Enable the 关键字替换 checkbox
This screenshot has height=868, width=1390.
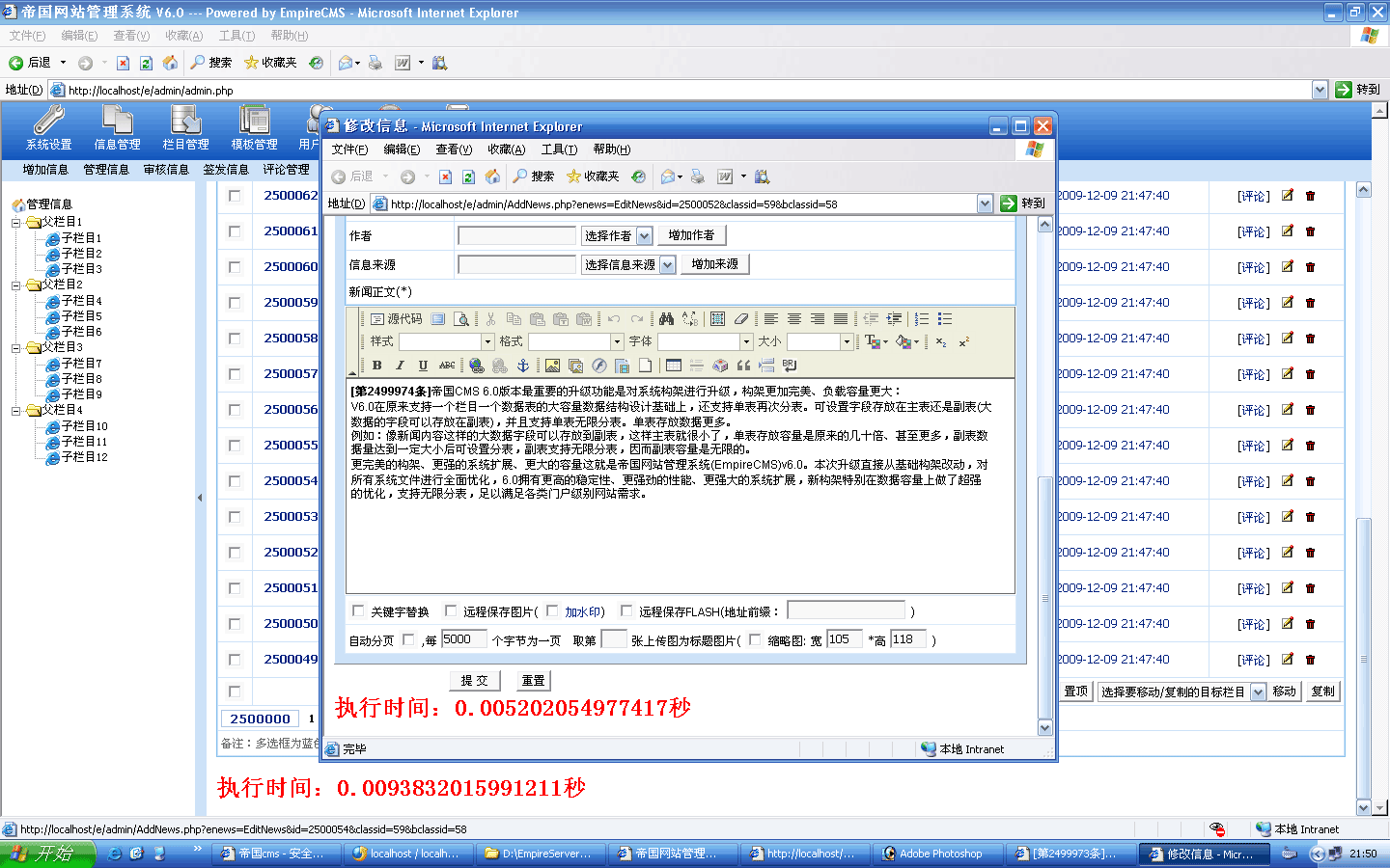(x=358, y=610)
